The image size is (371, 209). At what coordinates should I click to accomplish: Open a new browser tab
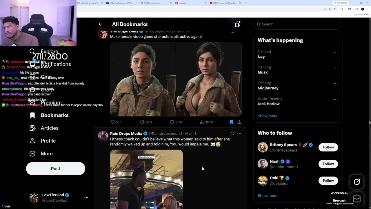tap(245, 3)
